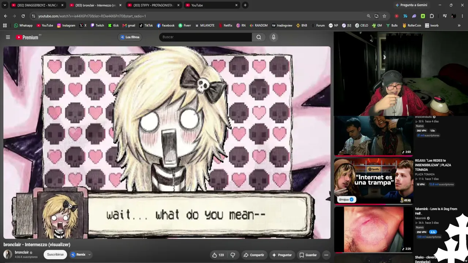Image resolution: width=468 pixels, height=263 pixels.
Task: Go back to previous page
Action: (x=5, y=16)
